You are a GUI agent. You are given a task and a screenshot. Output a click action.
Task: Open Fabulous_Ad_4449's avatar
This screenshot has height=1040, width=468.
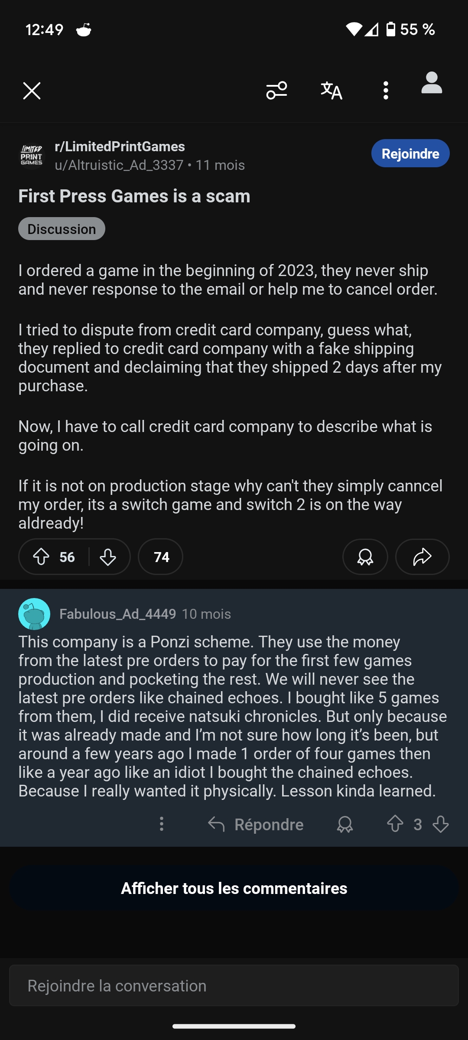pos(34,614)
